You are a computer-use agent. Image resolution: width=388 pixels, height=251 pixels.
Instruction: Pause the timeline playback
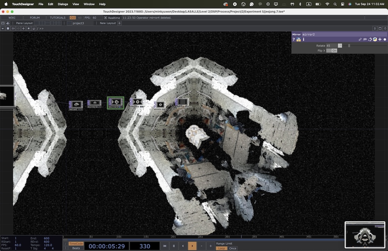point(174,246)
